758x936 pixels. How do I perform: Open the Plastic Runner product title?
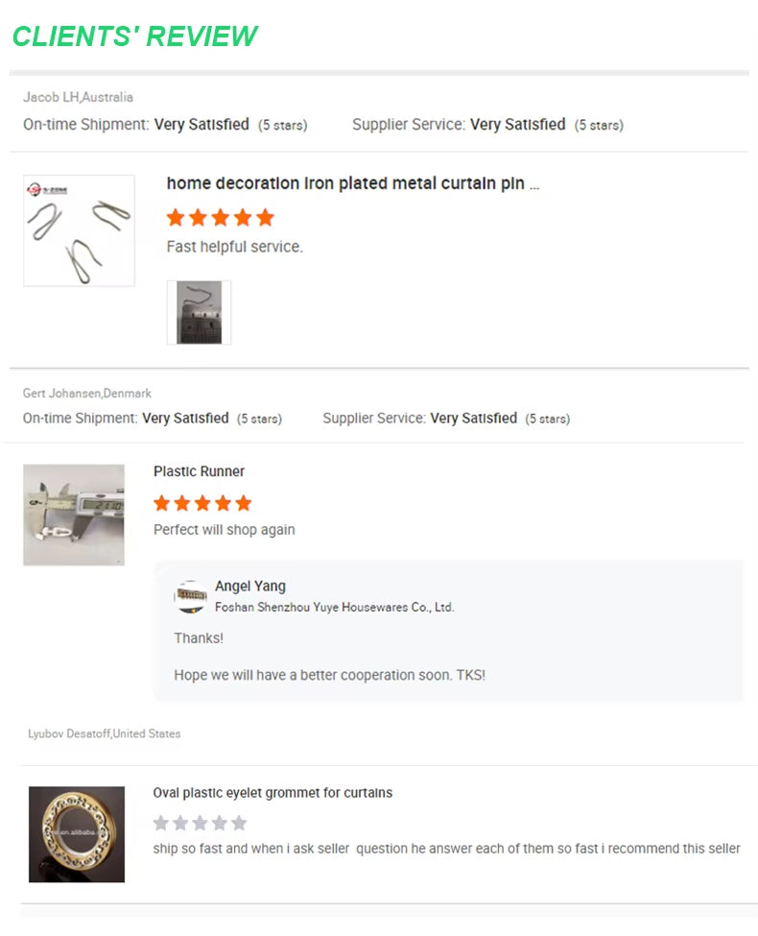(x=199, y=471)
